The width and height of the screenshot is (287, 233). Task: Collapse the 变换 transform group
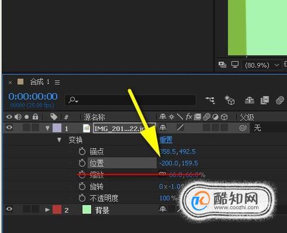pos(59,140)
